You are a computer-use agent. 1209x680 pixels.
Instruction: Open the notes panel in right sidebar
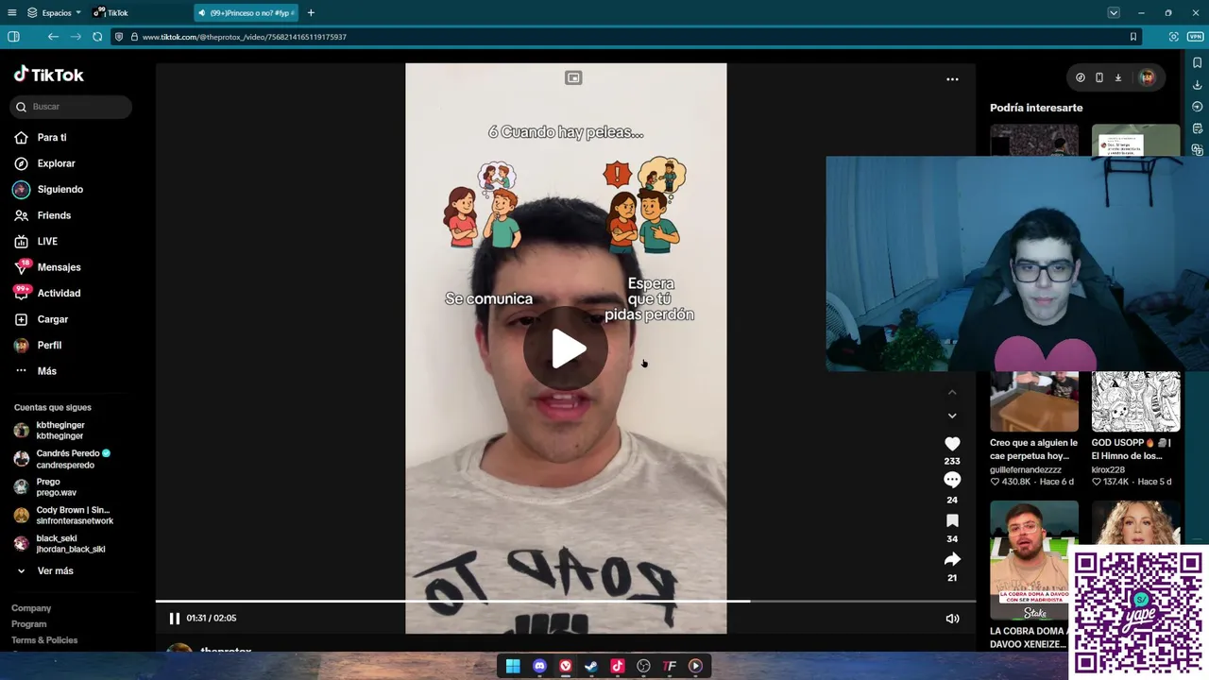tap(1197, 128)
